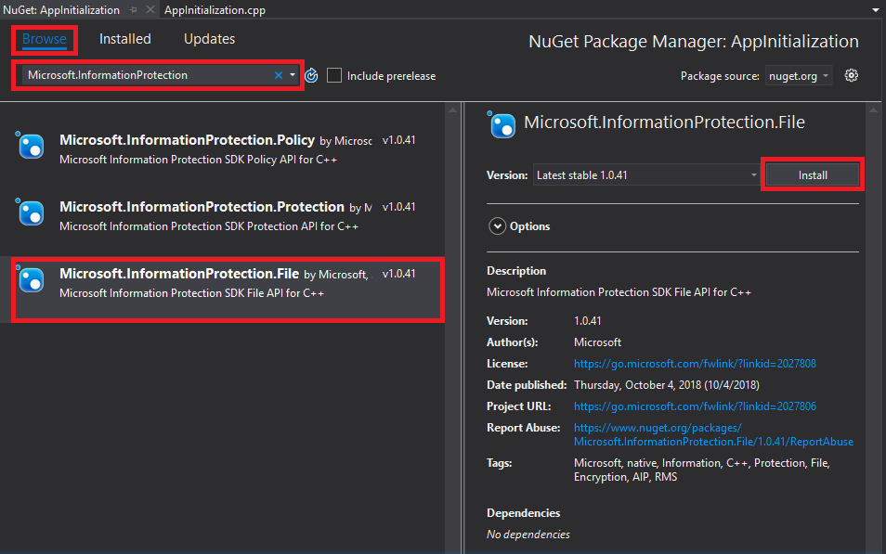The height and width of the screenshot is (554, 886).
Task: Open the Version selection dropdown
Action: 752,173
